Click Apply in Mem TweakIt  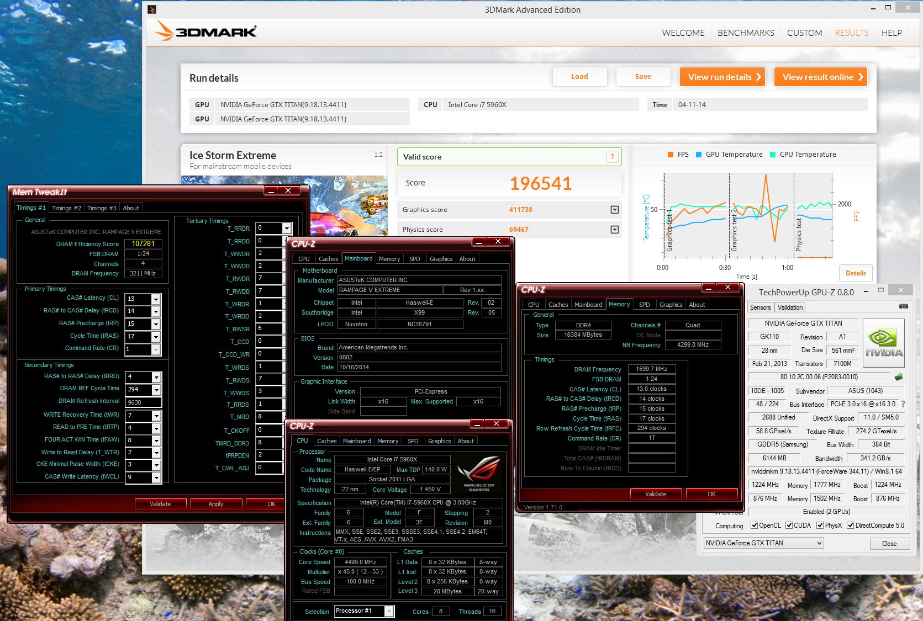point(216,504)
